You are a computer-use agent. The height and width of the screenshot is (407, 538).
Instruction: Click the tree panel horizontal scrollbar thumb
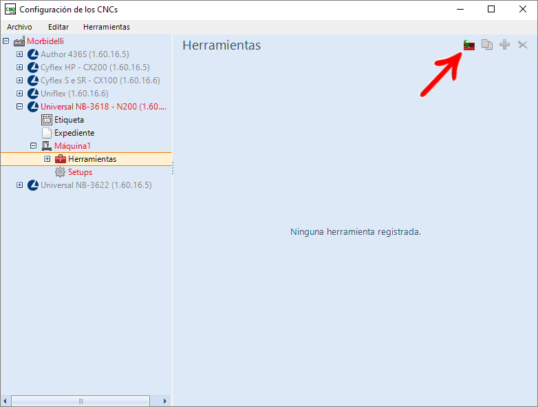click(80, 401)
